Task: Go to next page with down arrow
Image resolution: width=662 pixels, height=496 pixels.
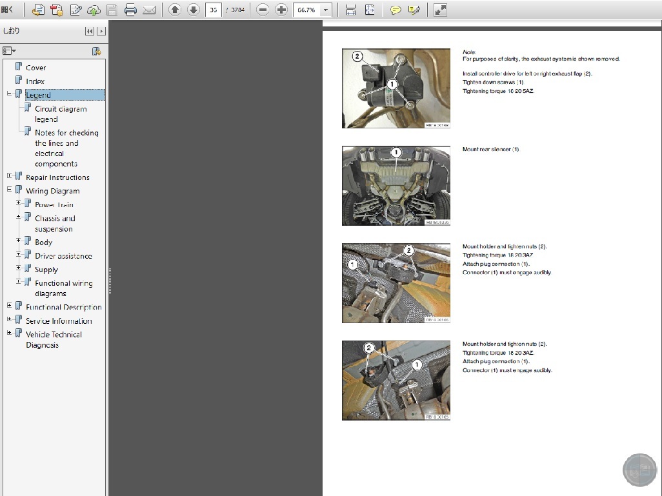Action: click(193, 10)
